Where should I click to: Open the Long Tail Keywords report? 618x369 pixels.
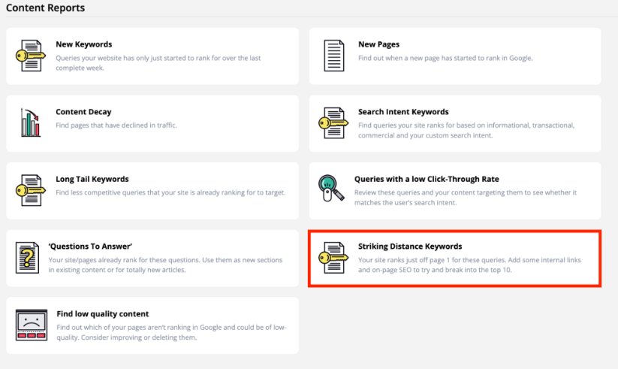[92, 179]
